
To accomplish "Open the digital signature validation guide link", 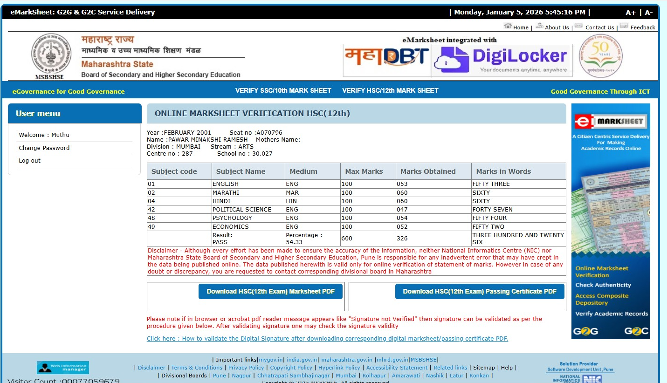I will [x=327, y=339].
